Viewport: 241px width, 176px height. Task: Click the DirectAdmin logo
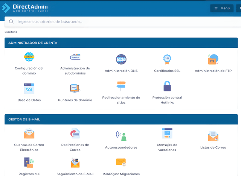coord(25,8)
